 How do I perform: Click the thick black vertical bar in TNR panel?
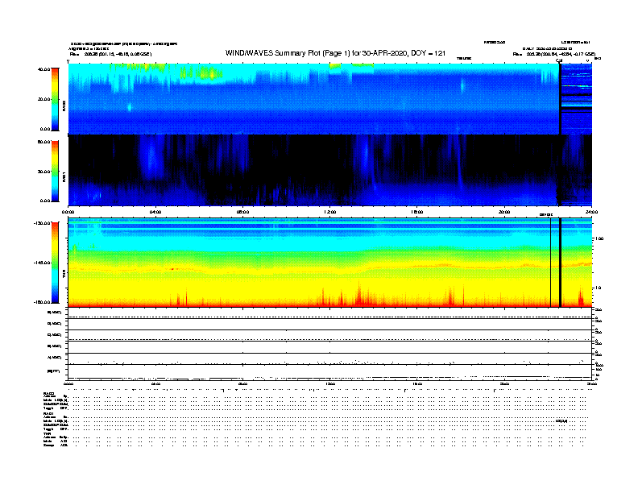(x=561, y=263)
